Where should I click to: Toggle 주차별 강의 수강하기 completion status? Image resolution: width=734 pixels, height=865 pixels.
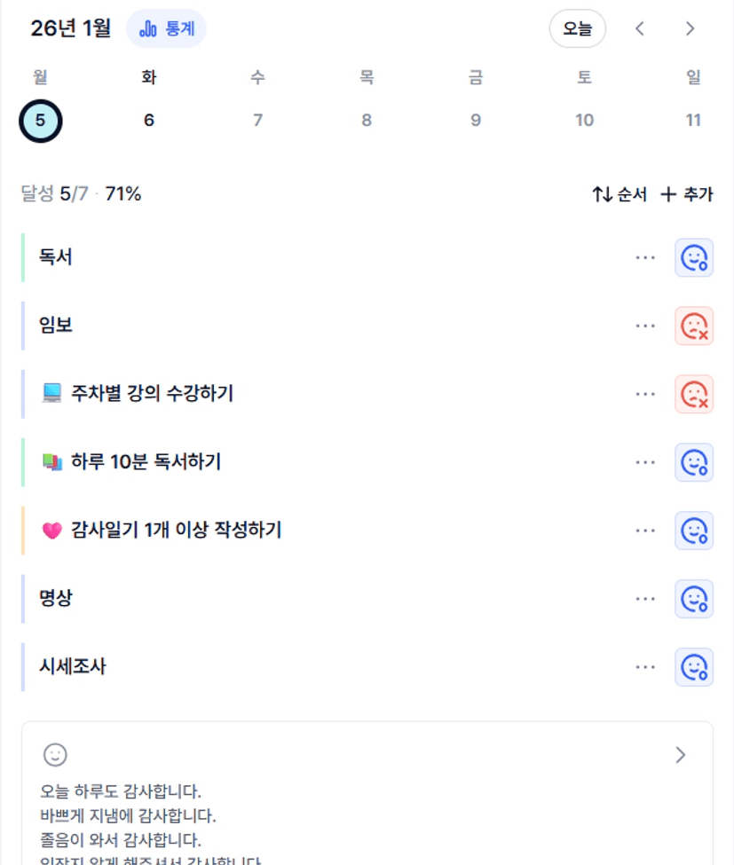tap(693, 394)
